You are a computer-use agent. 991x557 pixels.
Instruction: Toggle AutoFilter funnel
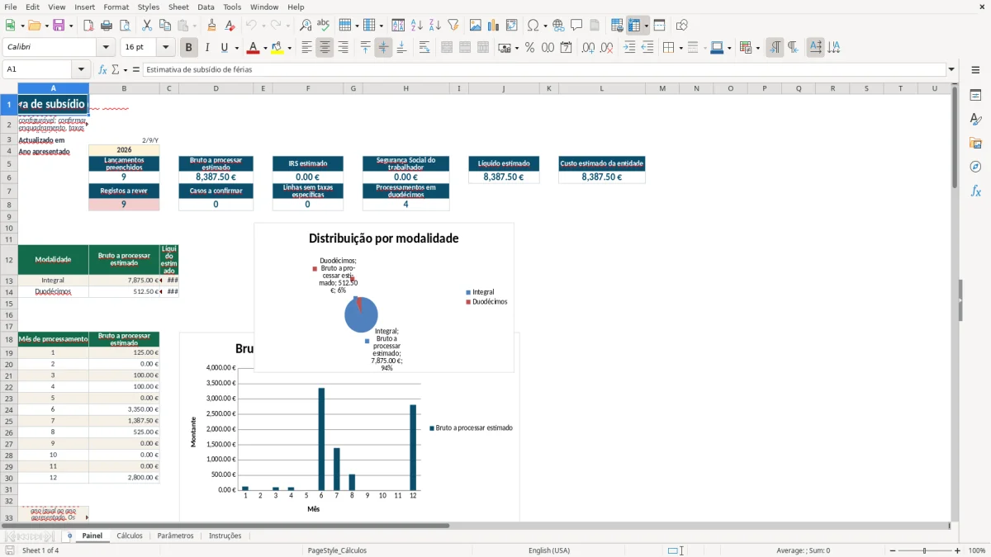(453, 26)
